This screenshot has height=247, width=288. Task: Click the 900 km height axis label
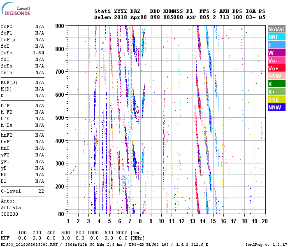tap(60, 26)
